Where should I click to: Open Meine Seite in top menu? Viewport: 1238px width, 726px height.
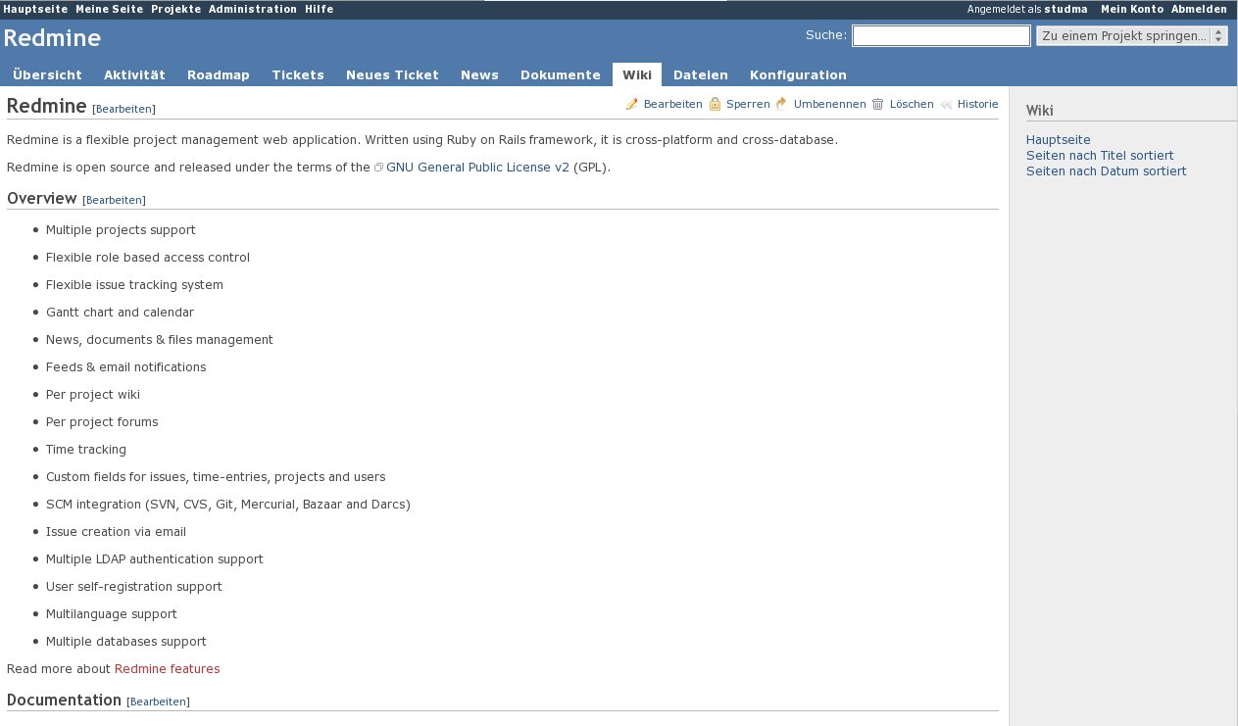pos(110,9)
